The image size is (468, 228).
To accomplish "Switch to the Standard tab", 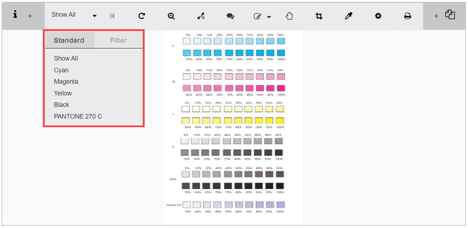I will (x=69, y=40).
